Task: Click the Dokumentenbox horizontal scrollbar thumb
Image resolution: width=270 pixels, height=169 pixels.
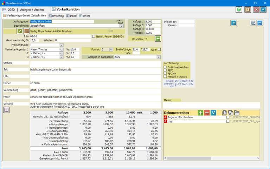Action: [189, 158]
